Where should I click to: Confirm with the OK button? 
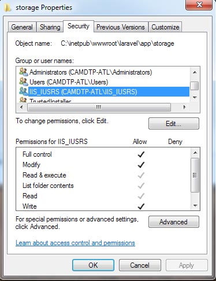[93, 265]
